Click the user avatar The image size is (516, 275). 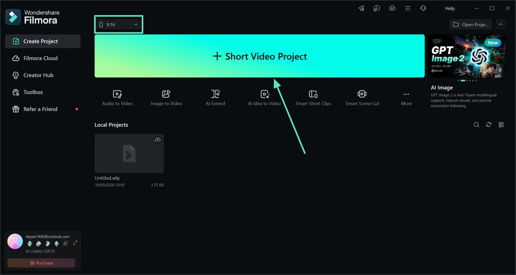(x=15, y=241)
